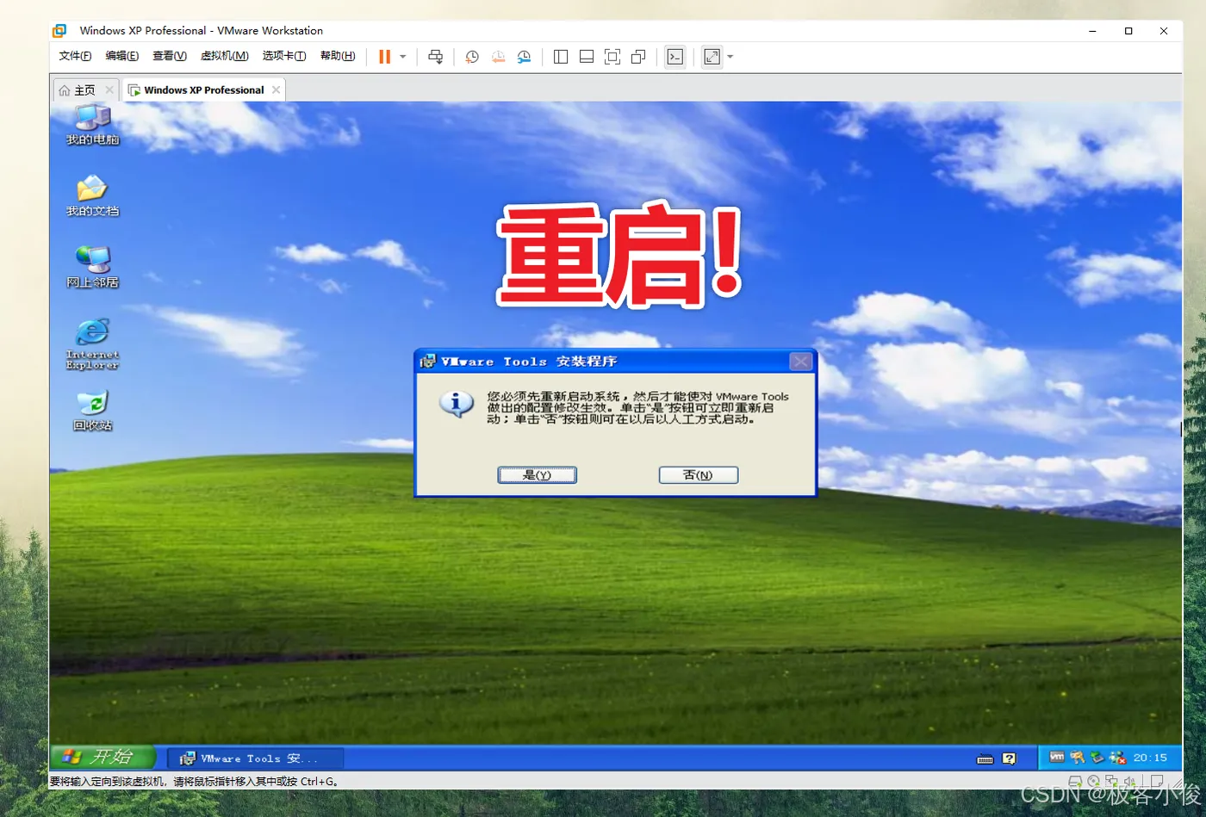Click the VMware Tools tray icon
Image resolution: width=1206 pixels, height=817 pixels.
pos(1057,757)
